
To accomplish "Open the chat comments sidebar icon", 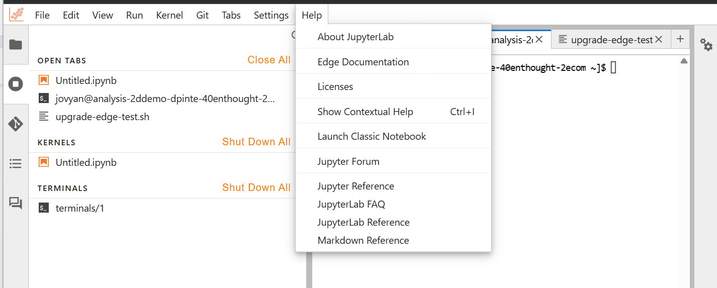I will point(16,203).
